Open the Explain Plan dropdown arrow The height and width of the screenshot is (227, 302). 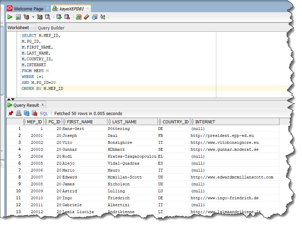point(33,17)
